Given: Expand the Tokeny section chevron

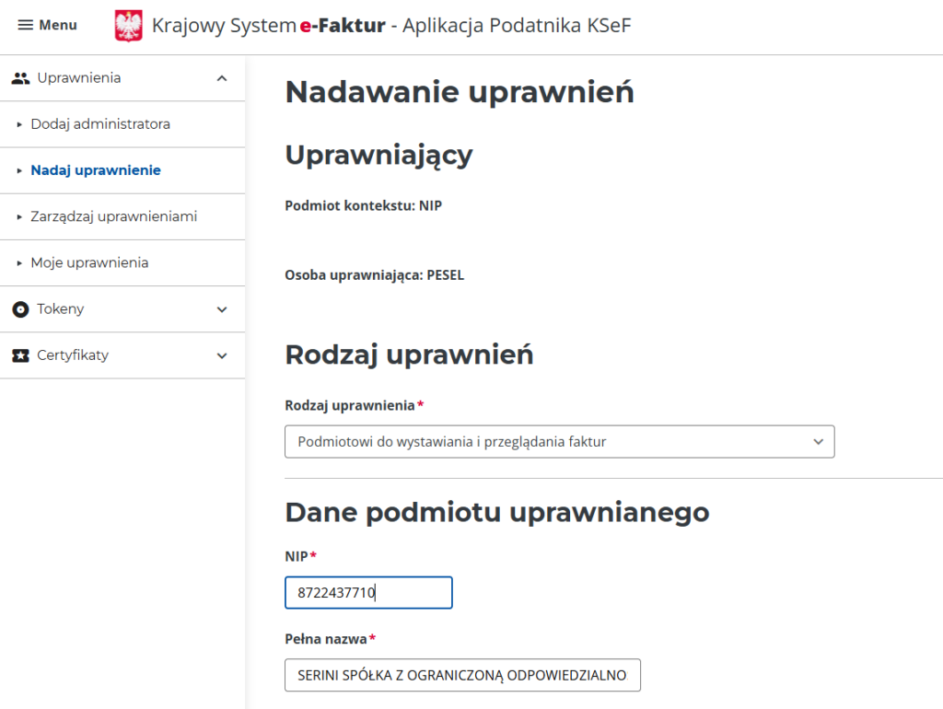Looking at the screenshot, I should point(222,309).
